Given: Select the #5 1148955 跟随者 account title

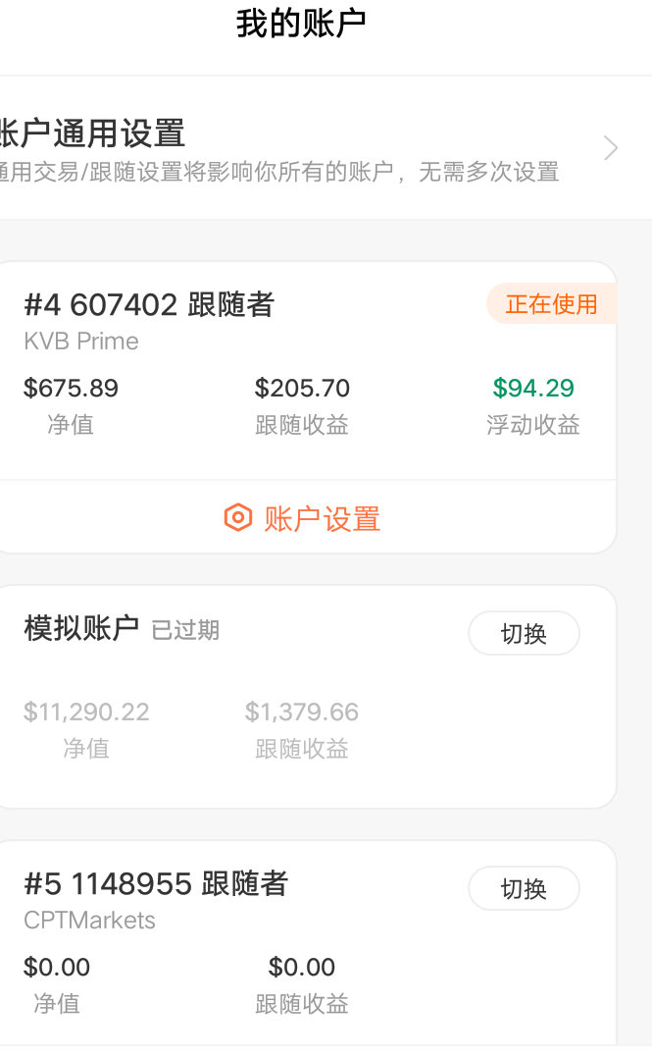Looking at the screenshot, I should pos(156,884).
